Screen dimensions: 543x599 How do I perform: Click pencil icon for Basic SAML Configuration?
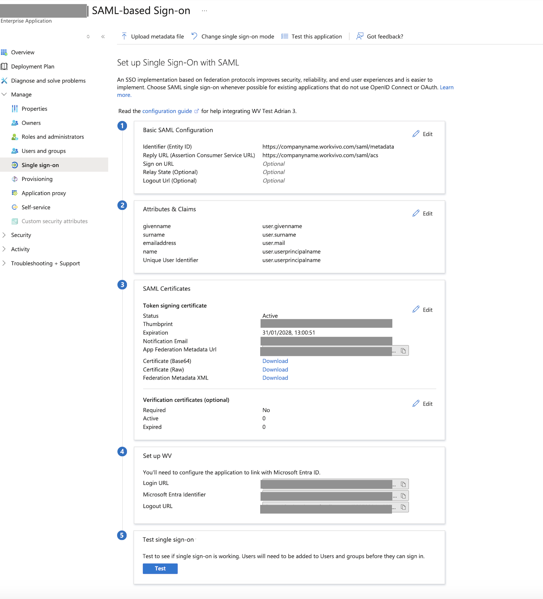tap(416, 134)
